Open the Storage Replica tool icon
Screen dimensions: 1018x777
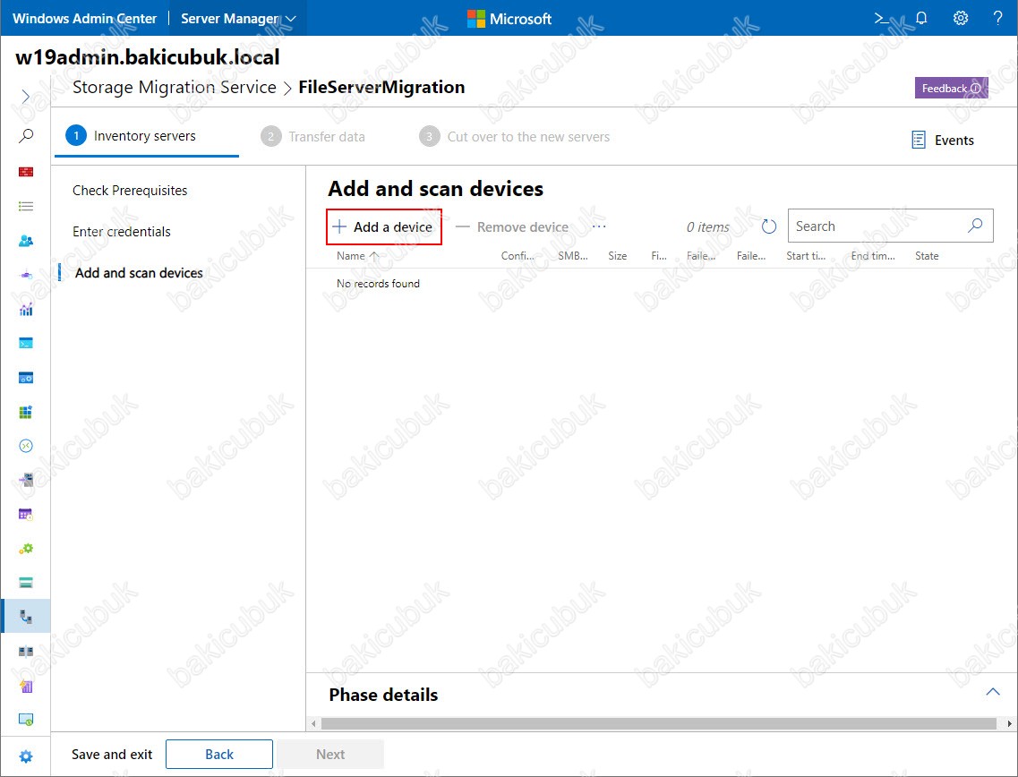(x=26, y=651)
